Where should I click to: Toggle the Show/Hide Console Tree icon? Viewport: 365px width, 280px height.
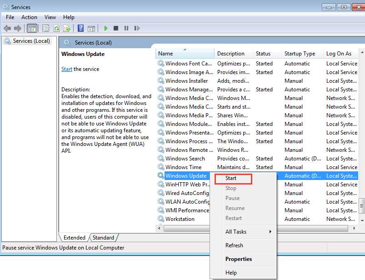[x=32, y=28]
